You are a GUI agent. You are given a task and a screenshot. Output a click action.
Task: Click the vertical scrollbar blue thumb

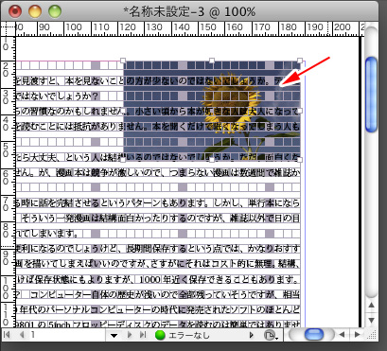tap(371, 95)
